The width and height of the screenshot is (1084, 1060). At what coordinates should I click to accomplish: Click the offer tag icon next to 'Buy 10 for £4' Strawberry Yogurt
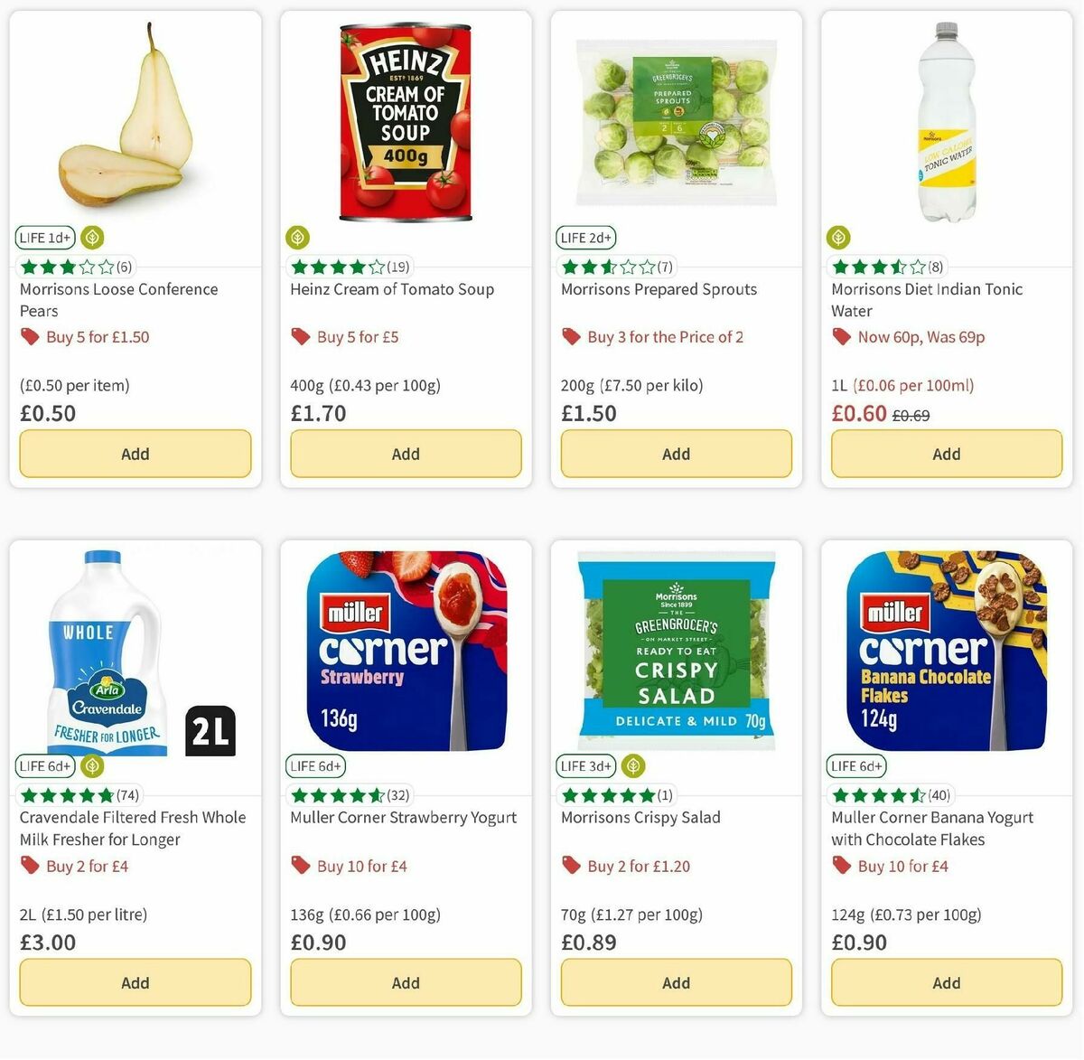(299, 865)
